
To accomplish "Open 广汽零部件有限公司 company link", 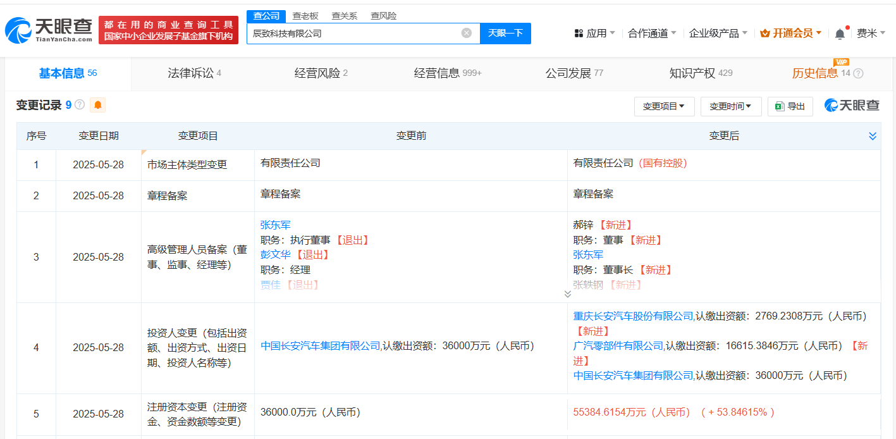I will (618, 345).
